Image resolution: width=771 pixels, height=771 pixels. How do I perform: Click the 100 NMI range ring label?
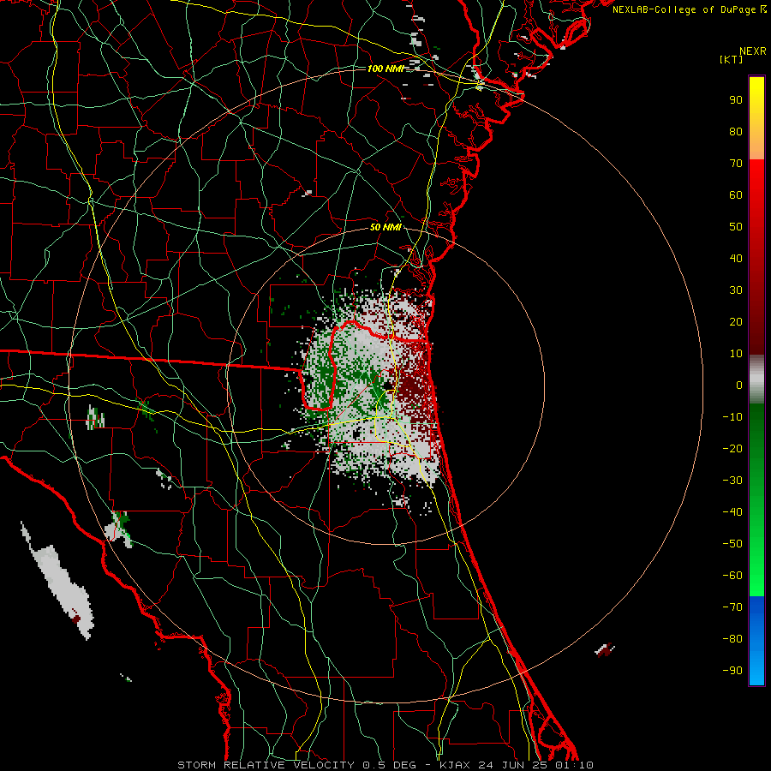tap(385, 69)
